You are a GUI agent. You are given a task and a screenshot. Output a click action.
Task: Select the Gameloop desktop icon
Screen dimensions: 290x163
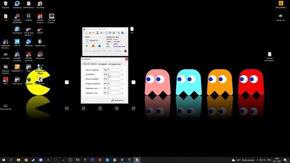[x=17, y=5]
